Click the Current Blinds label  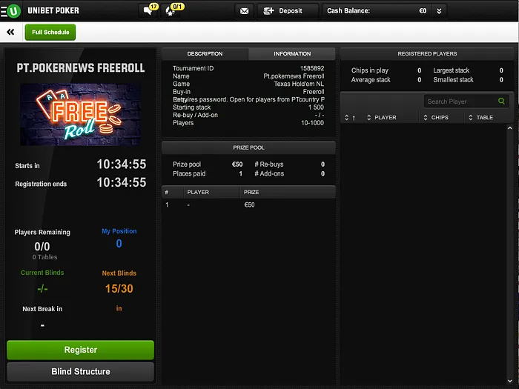coord(42,273)
